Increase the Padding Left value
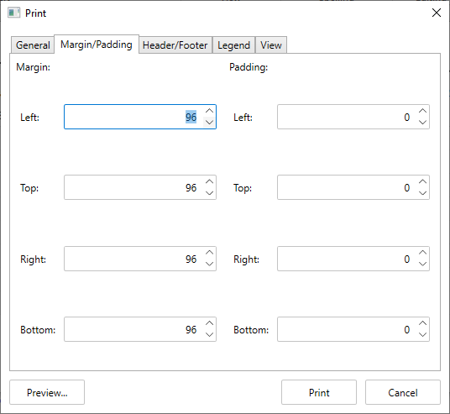Viewport: 450px width, 414px height. point(423,111)
